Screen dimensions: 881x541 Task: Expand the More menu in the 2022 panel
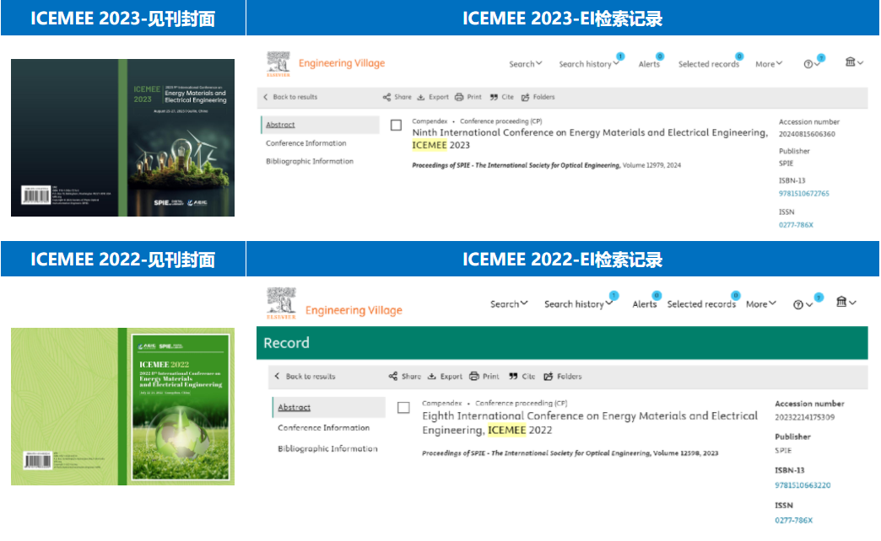click(761, 304)
